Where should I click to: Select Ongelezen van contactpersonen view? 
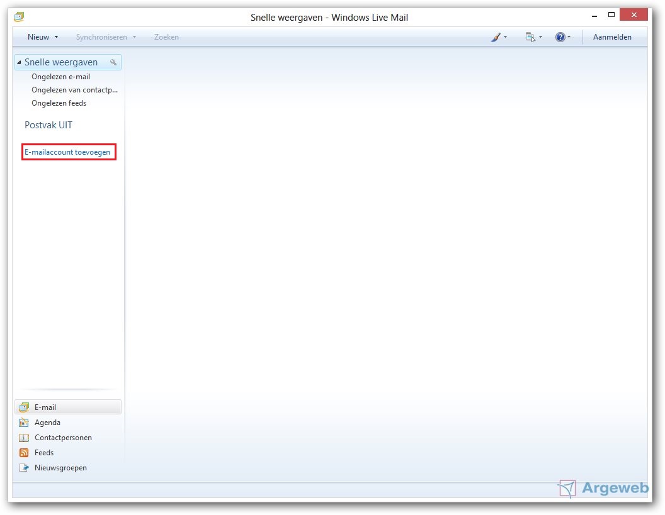(x=75, y=90)
